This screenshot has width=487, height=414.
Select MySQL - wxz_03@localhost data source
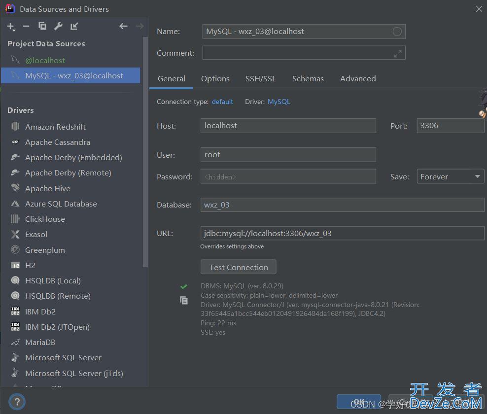70,75
